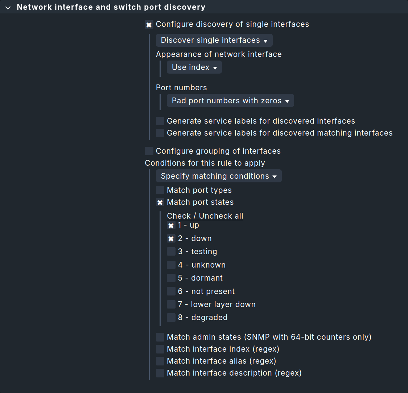This screenshot has height=393, width=408.
Task: Enable Configure grouping of interfaces
Action: [149, 151]
